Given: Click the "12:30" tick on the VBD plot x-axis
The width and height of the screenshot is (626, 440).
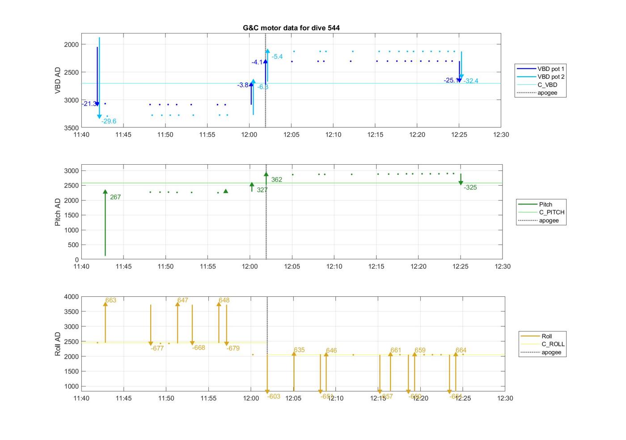Looking at the screenshot, I should pyautogui.click(x=501, y=134).
